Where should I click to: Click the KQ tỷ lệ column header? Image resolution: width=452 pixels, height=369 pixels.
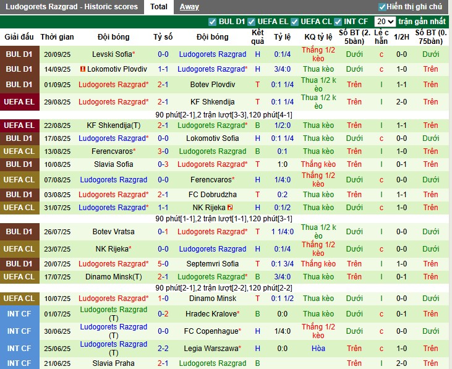[x=318, y=37]
